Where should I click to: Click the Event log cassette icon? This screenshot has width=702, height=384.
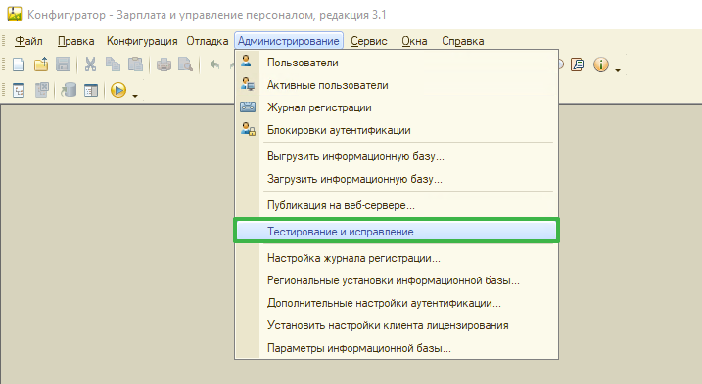[x=248, y=107]
